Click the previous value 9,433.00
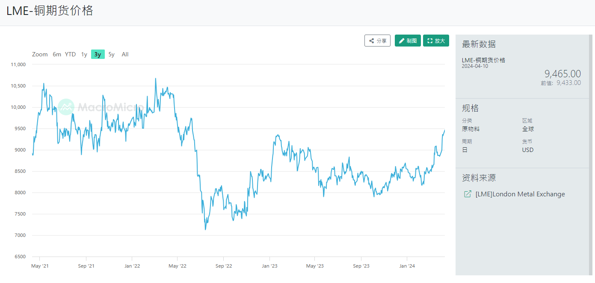The width and height of the screenshot is (595, 283). (568, 83)
